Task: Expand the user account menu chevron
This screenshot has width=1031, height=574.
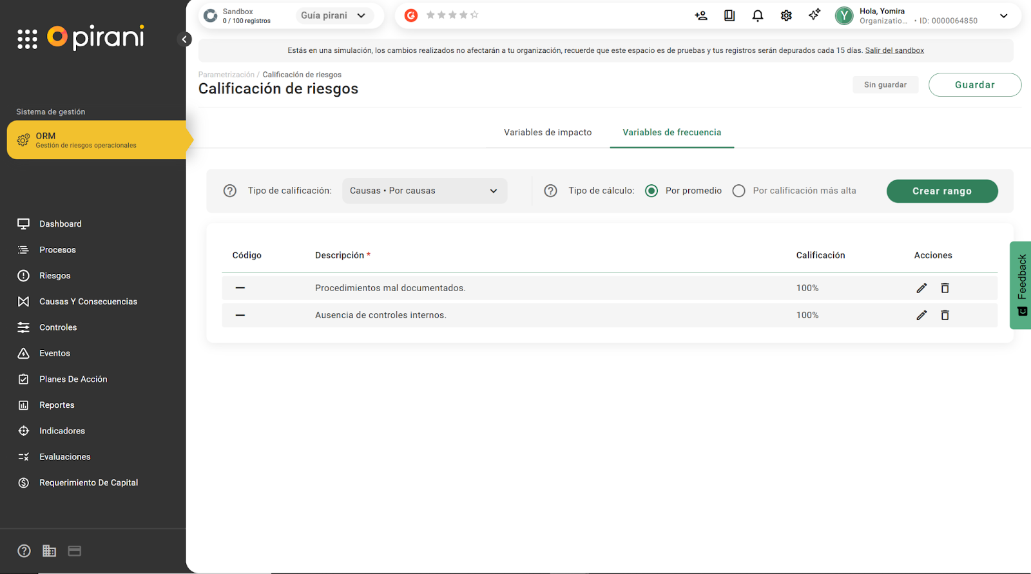Action: click(x=1003, y=16)
